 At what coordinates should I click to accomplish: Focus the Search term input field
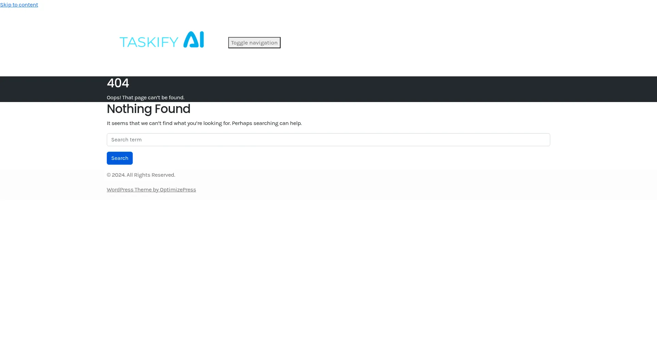click(328, 140)
